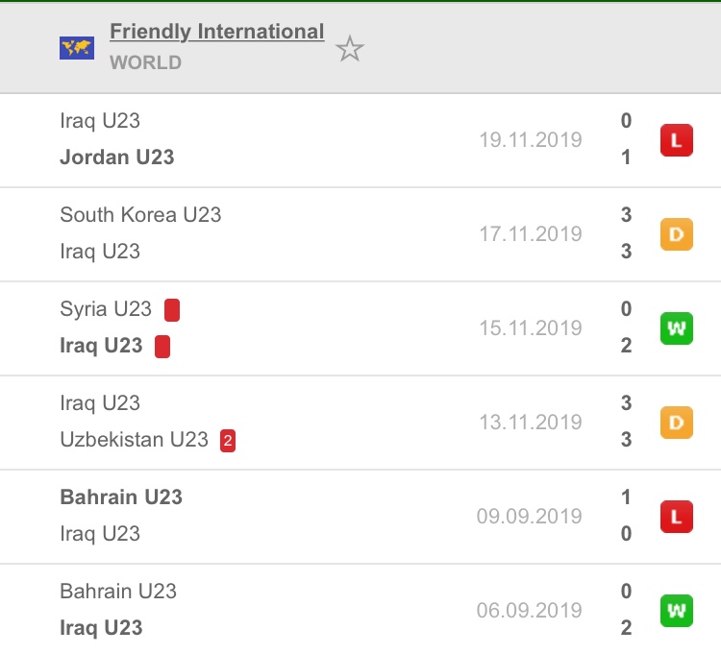Viewport: 721px width, 654px height.
Task: Open the Friendly International league link
Action: pos(217,32)
